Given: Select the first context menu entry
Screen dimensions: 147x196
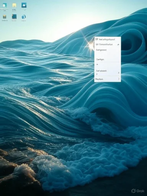Looking at the screenshot, I should (x=108, y=39).
